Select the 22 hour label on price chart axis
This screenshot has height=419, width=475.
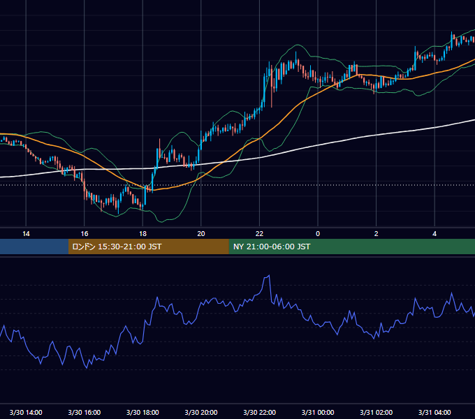259,234
